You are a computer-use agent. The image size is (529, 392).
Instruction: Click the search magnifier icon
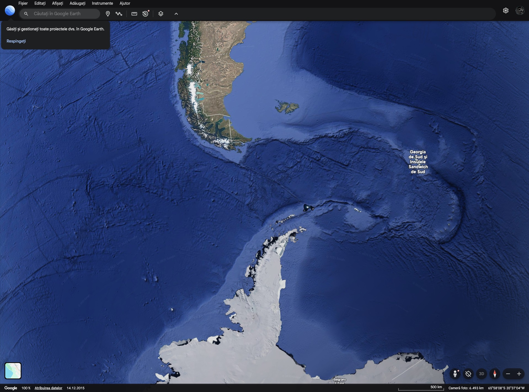click(26, 14)
